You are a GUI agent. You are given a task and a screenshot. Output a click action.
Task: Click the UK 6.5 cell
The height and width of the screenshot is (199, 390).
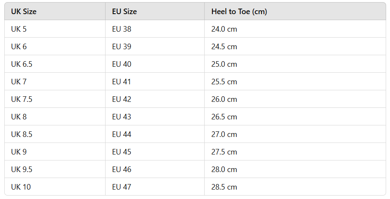21,64
